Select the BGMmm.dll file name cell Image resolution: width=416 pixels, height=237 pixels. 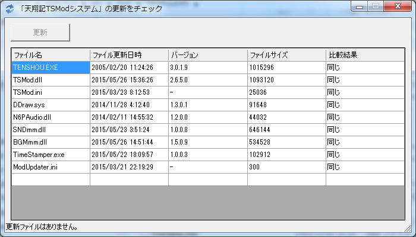51,142
